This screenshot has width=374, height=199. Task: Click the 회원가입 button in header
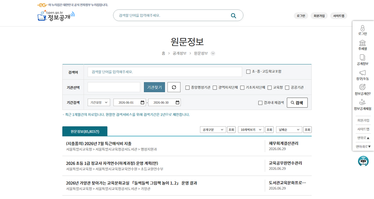pyautogui.click(x=319, y=16)
